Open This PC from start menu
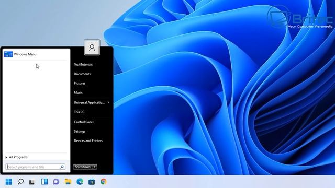The height and width of the screenshot is (188, 335). 79,112
